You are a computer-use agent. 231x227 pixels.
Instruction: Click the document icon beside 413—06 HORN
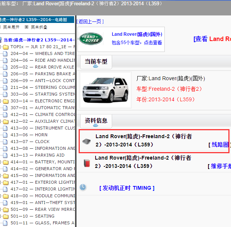(5, 135)
